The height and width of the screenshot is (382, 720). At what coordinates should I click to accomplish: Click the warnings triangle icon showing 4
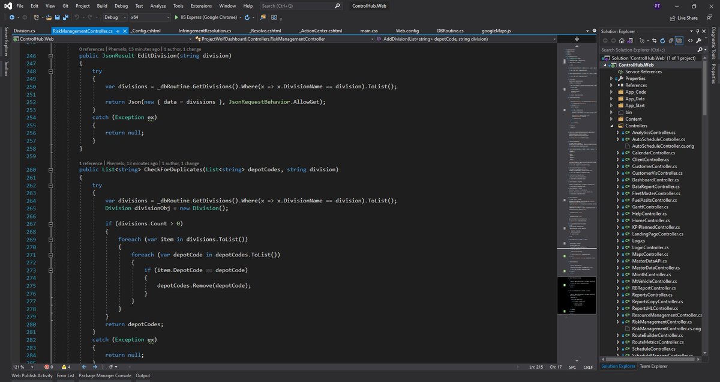pos(63,366)
